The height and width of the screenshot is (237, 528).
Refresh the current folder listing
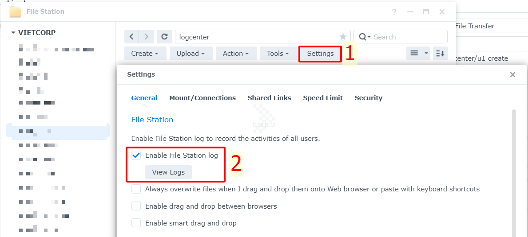164,37
